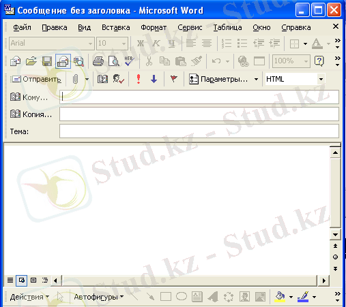
Task: Click the Save floppy disk icon
Action: (x=47, y=61)
